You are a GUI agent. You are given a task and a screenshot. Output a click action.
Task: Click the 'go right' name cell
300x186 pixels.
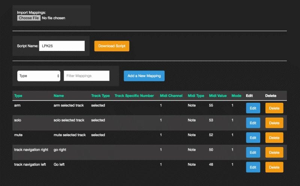(x=60, y=150)
